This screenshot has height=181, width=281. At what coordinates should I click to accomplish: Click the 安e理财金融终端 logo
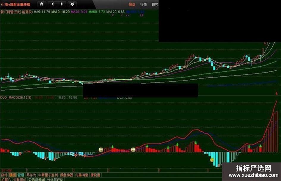[16, 4]
